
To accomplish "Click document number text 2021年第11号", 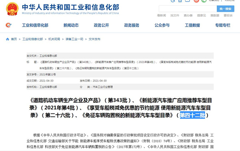I will (x=48, y=75).
